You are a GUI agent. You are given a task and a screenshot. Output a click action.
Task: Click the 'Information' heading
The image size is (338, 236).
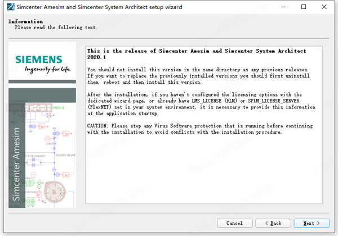click(x=26, y=21)
